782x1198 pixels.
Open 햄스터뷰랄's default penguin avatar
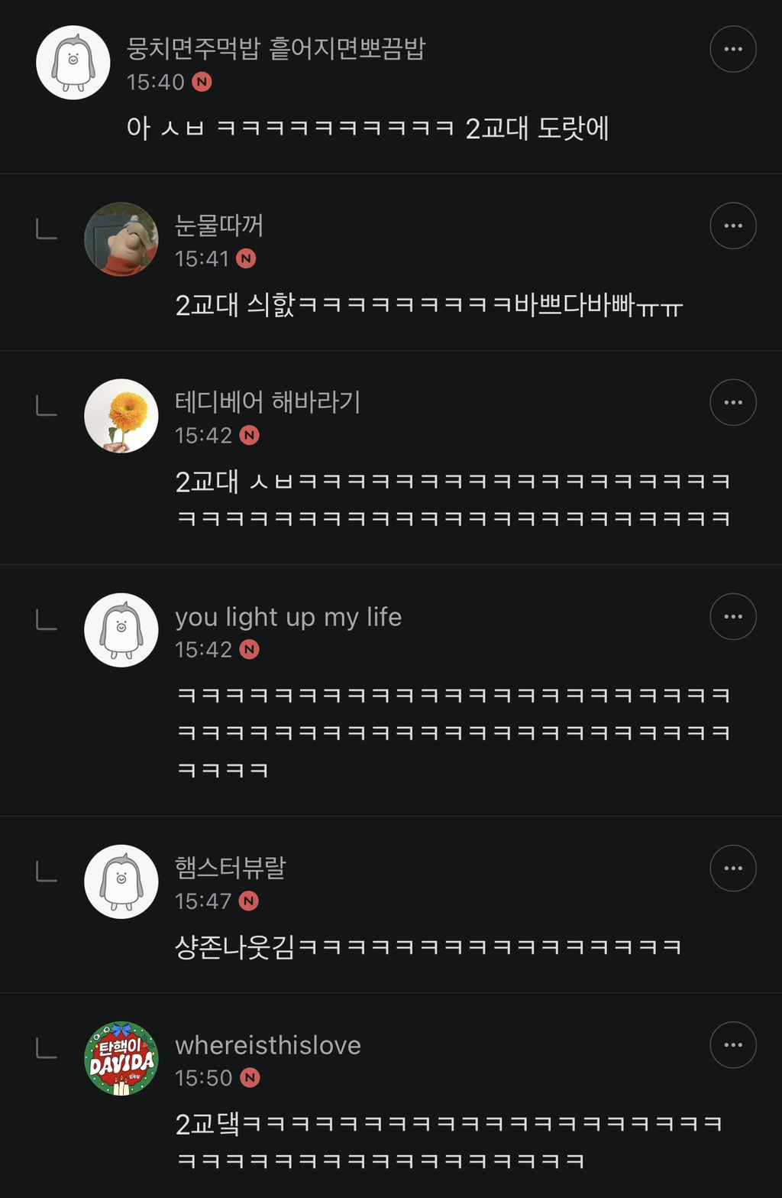click(x=121, y=881)
